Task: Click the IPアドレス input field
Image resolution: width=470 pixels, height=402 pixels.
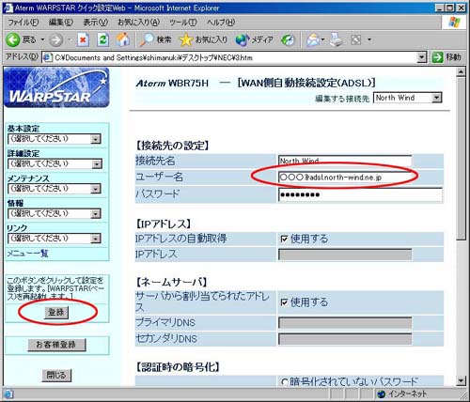Action: (345, 255)
